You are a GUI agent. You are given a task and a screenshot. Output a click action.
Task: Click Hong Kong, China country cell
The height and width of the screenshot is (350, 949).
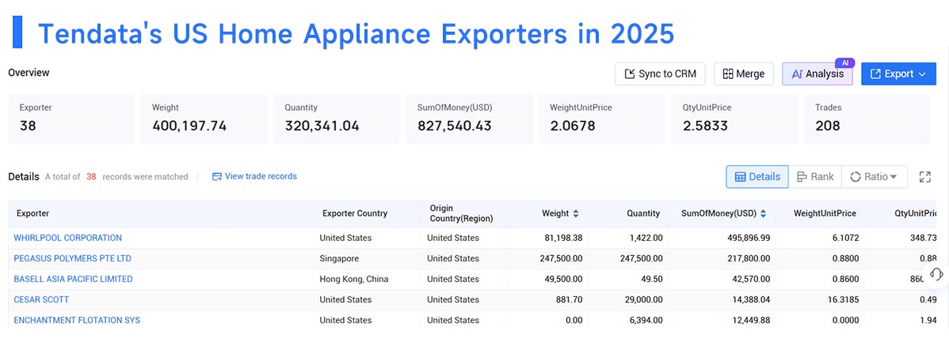pos(354,279)
